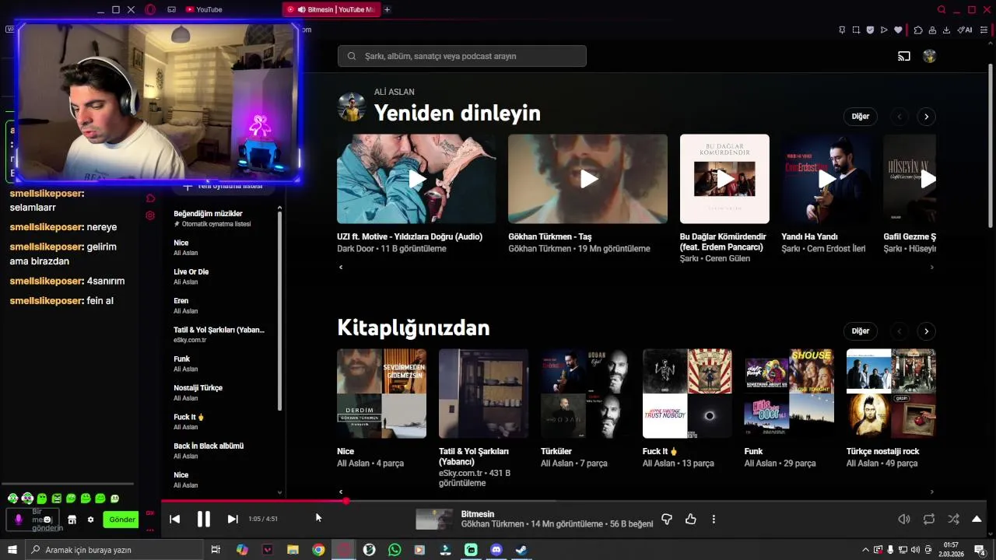Click Diğer next to Kitaplığınızdan
This screenshot has width=996, height=560.
coord(860,331)
